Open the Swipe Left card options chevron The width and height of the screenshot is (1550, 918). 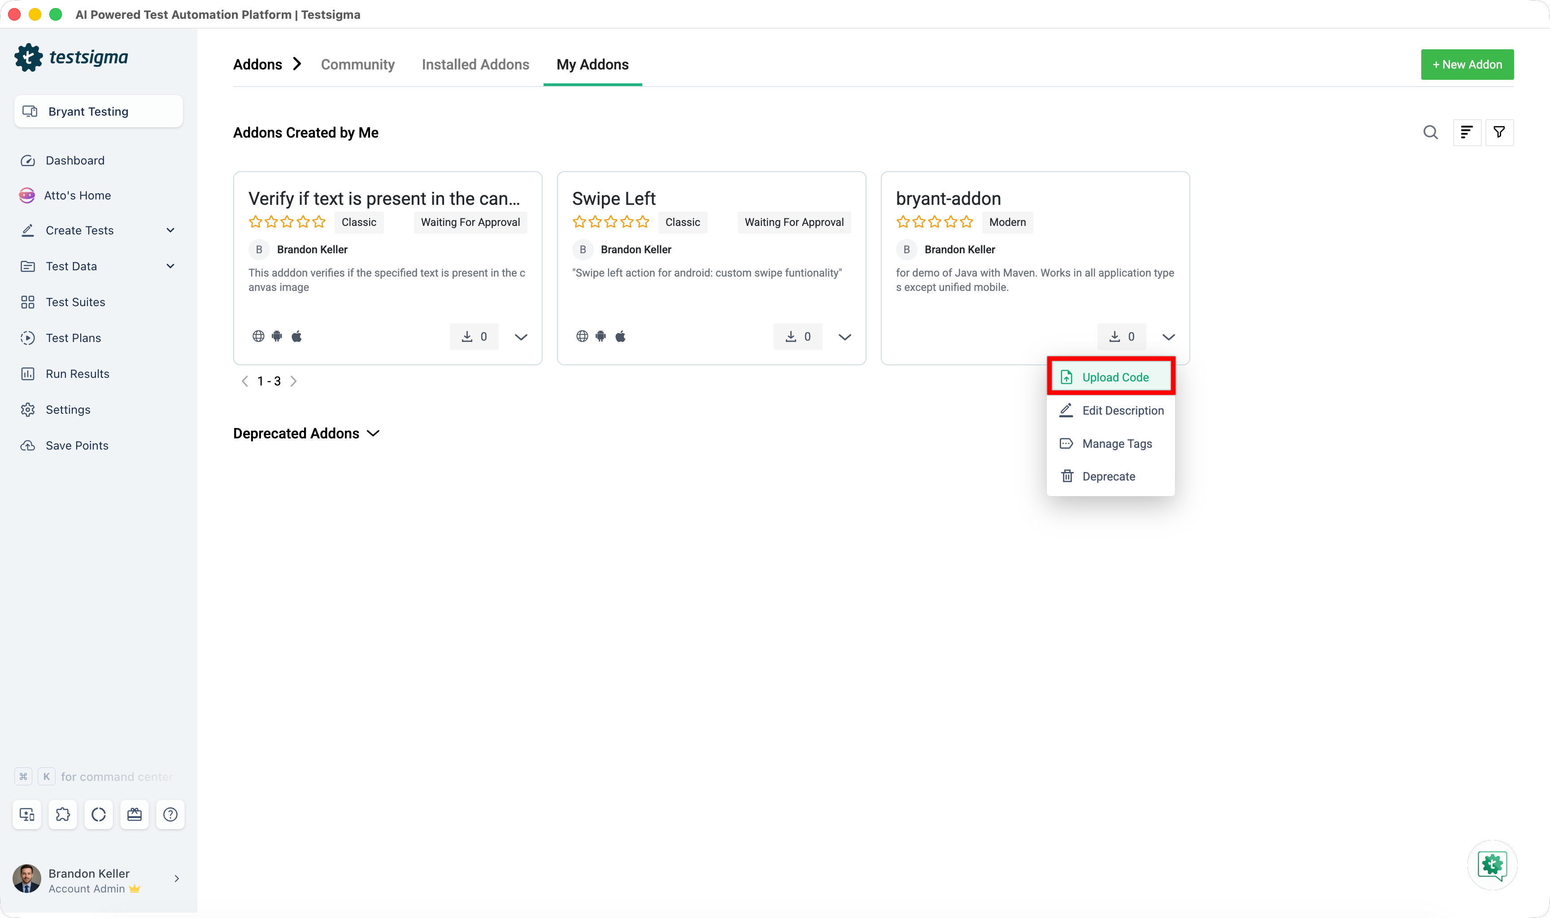coord(845,337)
